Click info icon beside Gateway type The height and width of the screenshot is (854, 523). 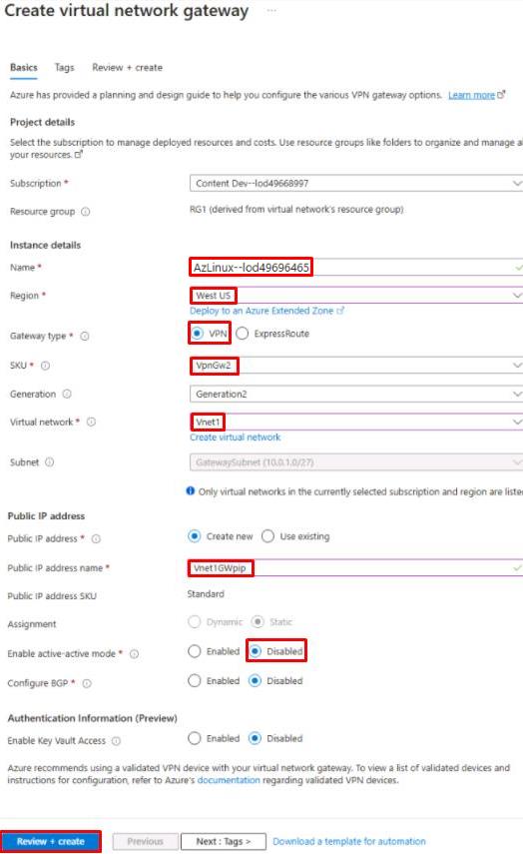pos(85,337)
